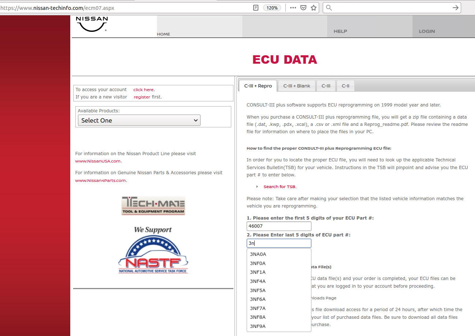This screenshot has height=336, width=475.
Task: Go to the HOME menu item
Action: point(164,34)
